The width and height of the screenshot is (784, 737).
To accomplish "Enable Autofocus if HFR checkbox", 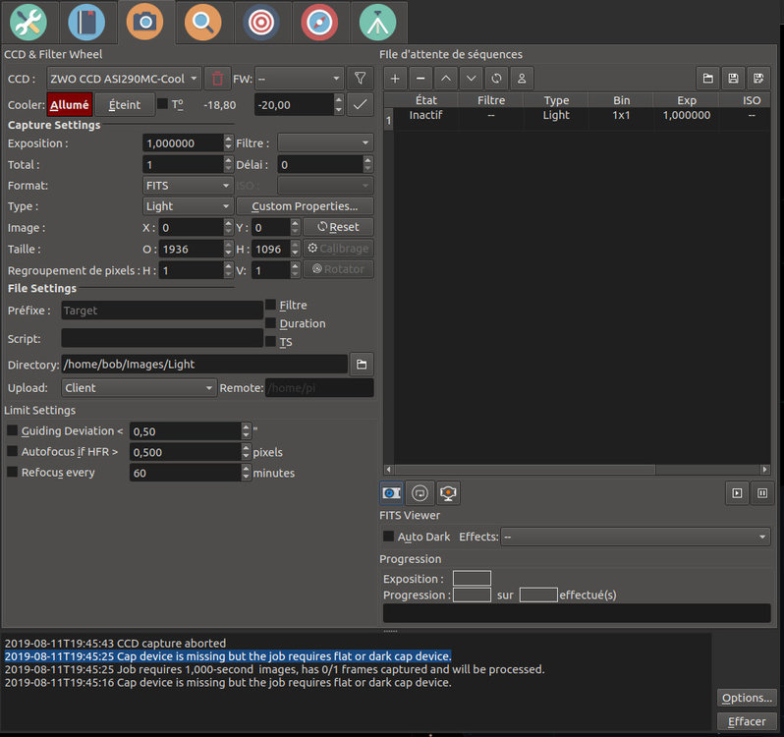I will click(13, 451).
